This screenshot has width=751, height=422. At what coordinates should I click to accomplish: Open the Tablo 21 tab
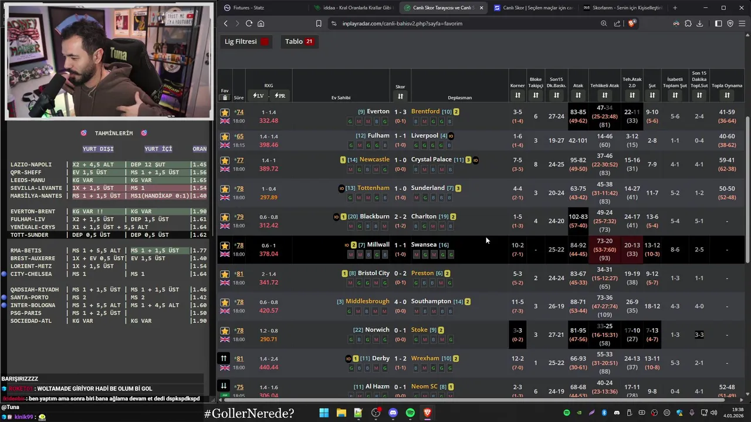[299, 42]
